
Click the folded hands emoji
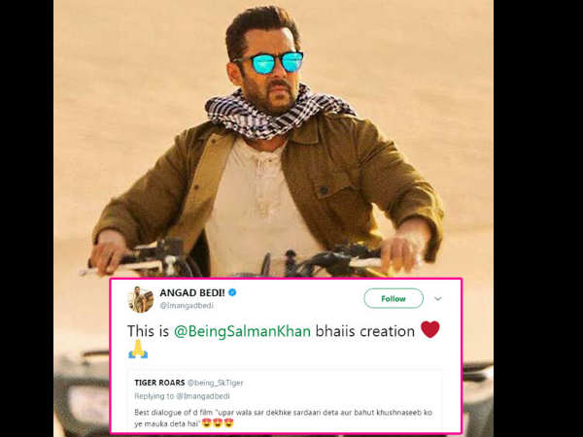pos(138,349)
